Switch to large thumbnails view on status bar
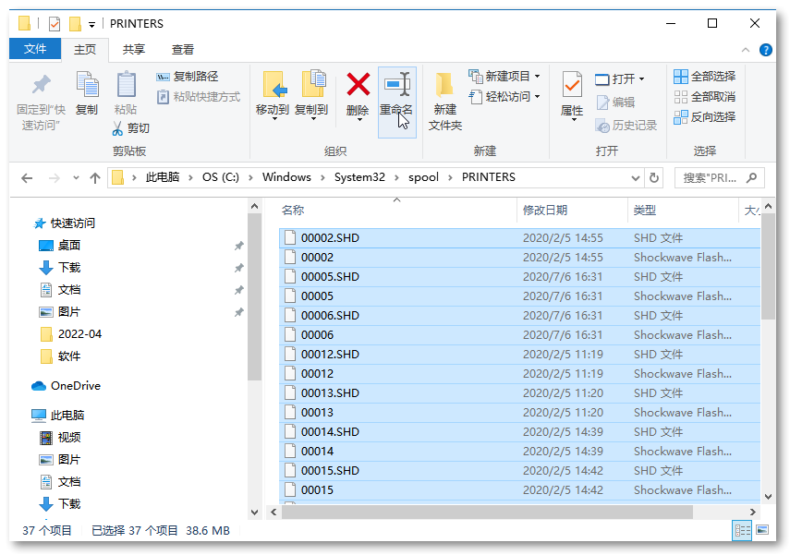Screen dimensions: 790x555 [x=761, y=530]
